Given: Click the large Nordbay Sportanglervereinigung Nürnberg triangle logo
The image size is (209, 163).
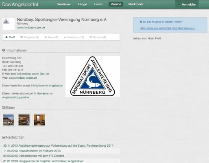Looking at the screenshot, I should point(93,76).
